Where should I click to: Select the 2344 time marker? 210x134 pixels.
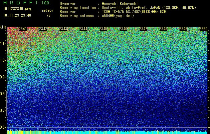[83, 29]
